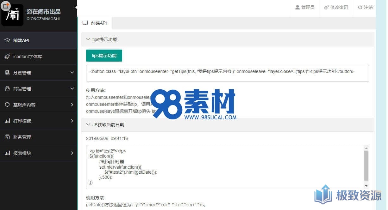Click 注销 to log out
This screenshot has width=388, height=210.
365,7
